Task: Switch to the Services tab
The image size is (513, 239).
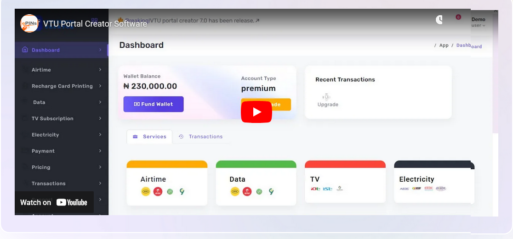Action: (x=149, y=137)
